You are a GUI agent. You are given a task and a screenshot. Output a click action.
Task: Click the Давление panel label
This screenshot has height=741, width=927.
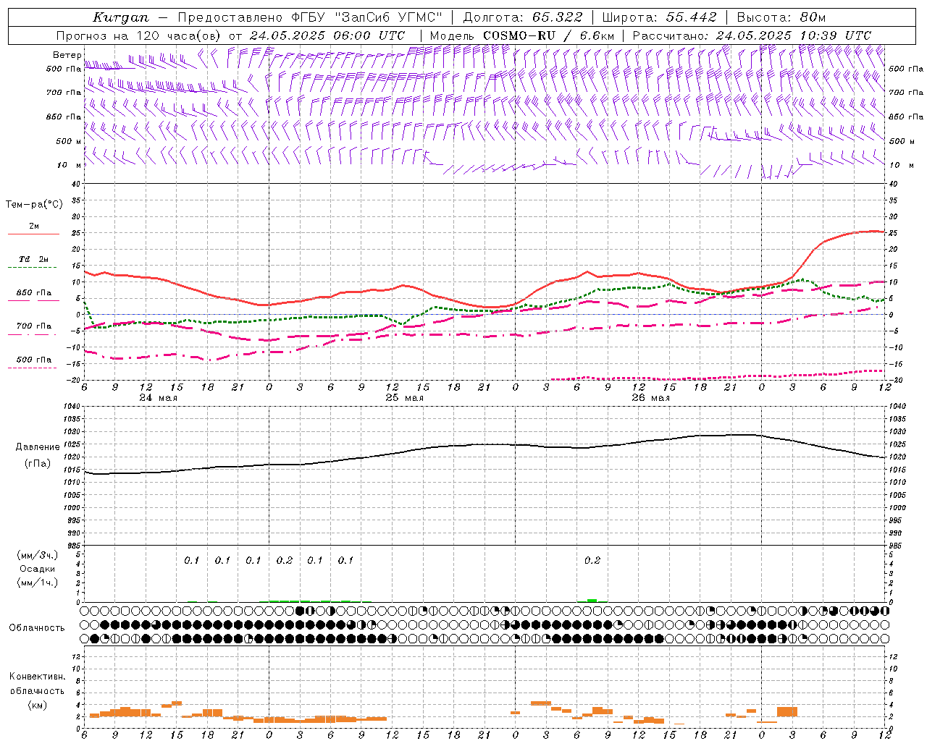coord(38,447)
